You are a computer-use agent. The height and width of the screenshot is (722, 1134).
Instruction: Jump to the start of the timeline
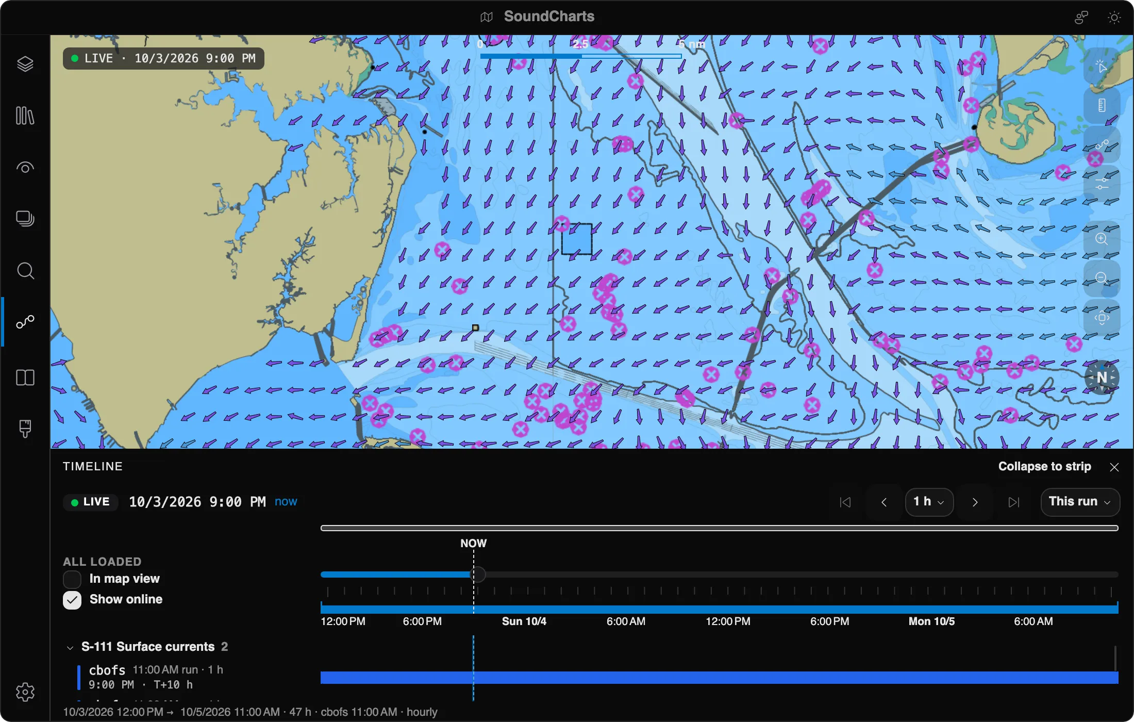tap(845, 502)
